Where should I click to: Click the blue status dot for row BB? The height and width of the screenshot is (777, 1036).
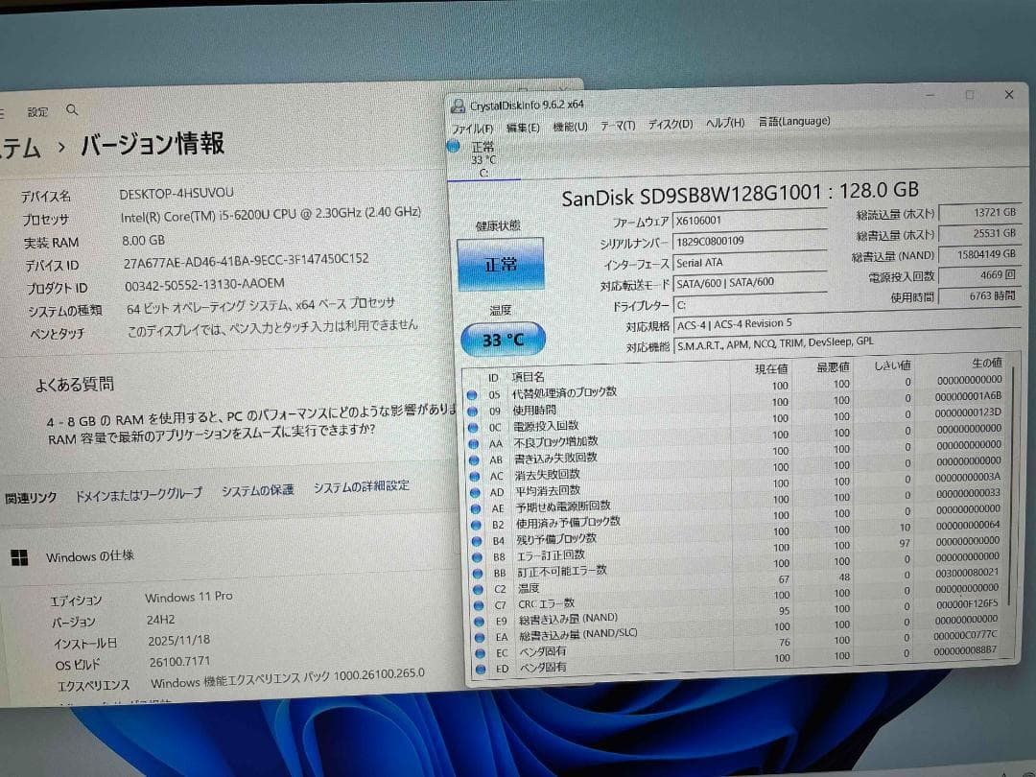(479, 573)
